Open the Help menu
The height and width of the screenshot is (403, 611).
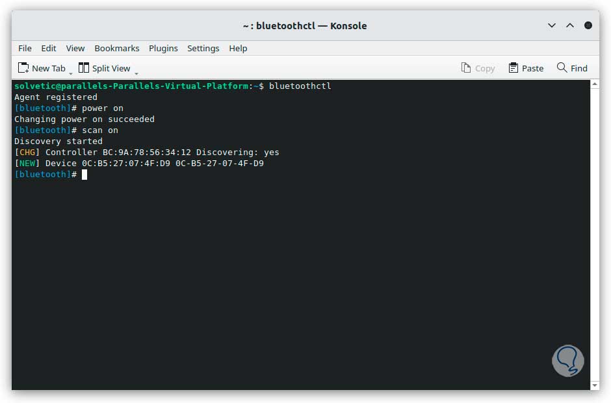[x=238, y=48]
